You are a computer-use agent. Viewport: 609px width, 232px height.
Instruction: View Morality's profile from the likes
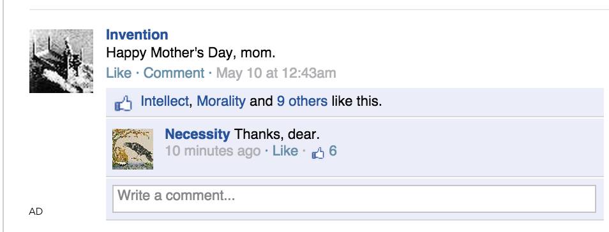point(221,101)
